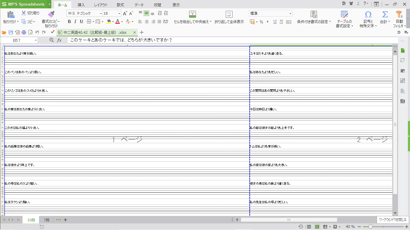Toggle center horizontal alignment
The image size is (410, 230).
tap(147, 22)
